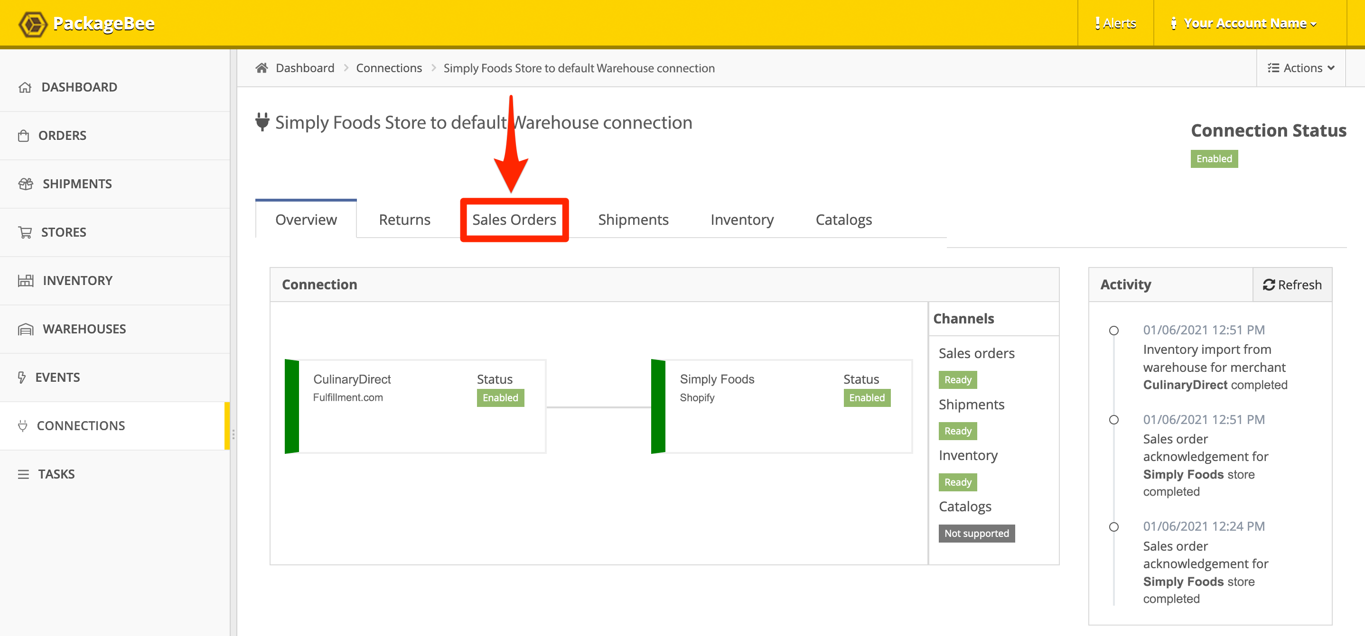The height and width of the screenshot is (636, 1365).
Task: Click the Fulfillment.com text under CulinaryDirect
Action: click(347, 398)
